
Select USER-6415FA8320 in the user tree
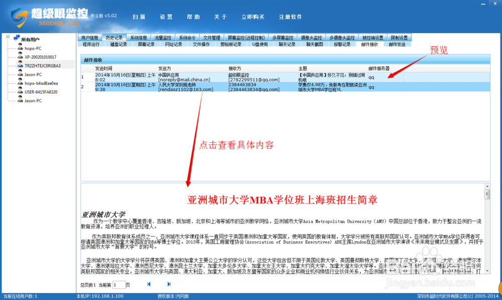click(x=41, y=92)
